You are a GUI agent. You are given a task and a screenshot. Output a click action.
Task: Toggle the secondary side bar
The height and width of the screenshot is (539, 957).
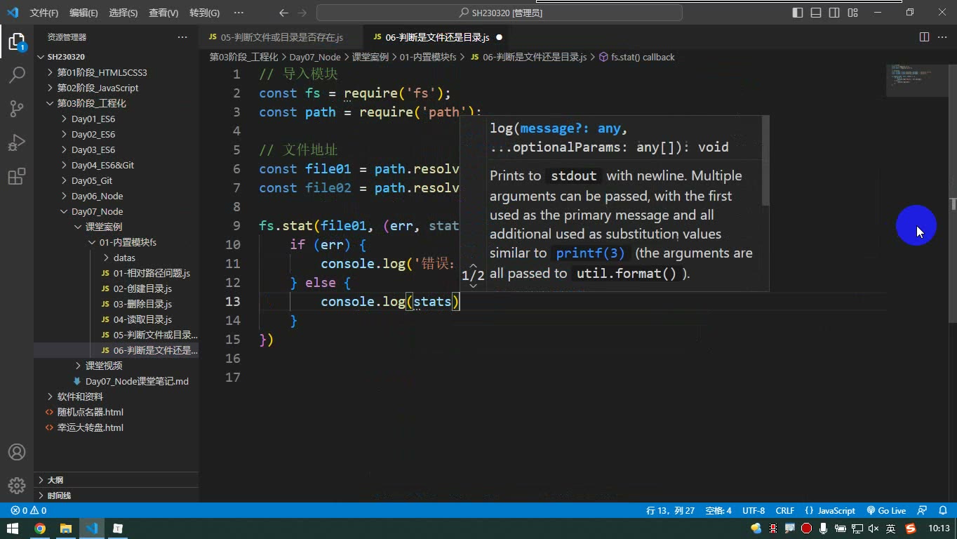coord(834,13)
